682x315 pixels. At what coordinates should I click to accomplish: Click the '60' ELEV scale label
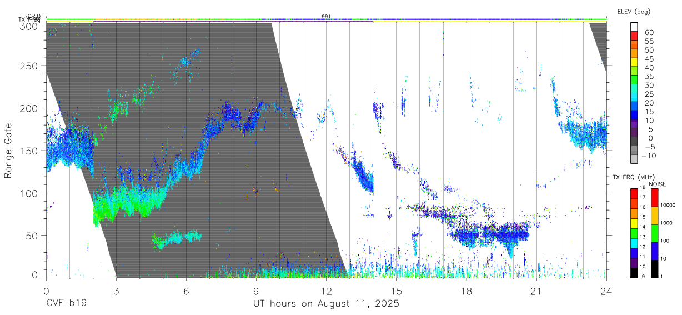pos(649,32)
